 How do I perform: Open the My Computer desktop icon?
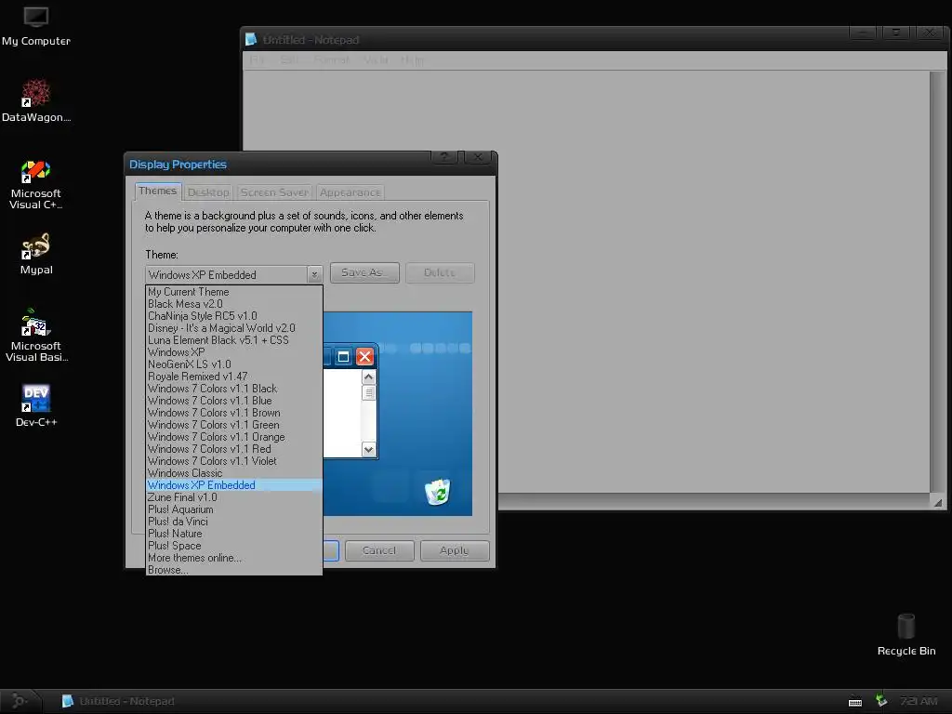[36, 26]
